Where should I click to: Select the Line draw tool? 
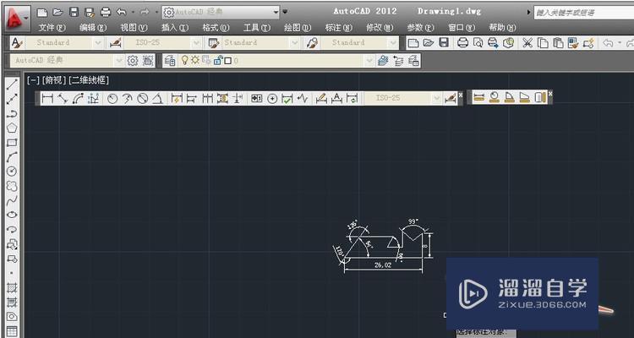(12, 84)
